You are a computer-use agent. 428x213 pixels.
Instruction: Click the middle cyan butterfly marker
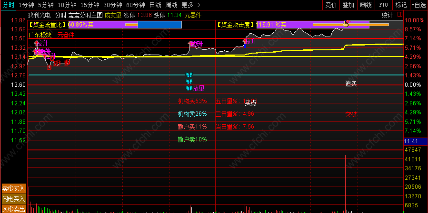point(189,81)
